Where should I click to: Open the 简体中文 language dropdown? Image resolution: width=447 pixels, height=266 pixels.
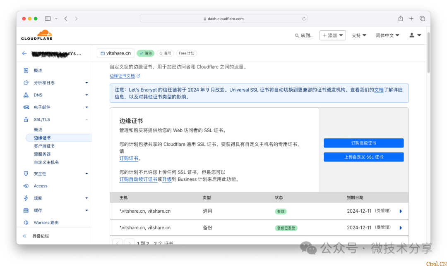tap(387, 36)
